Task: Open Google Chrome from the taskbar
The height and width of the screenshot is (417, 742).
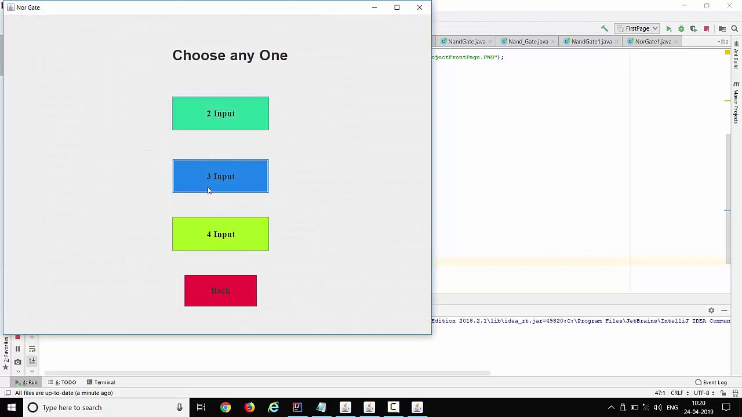Action: click(225, 408)
